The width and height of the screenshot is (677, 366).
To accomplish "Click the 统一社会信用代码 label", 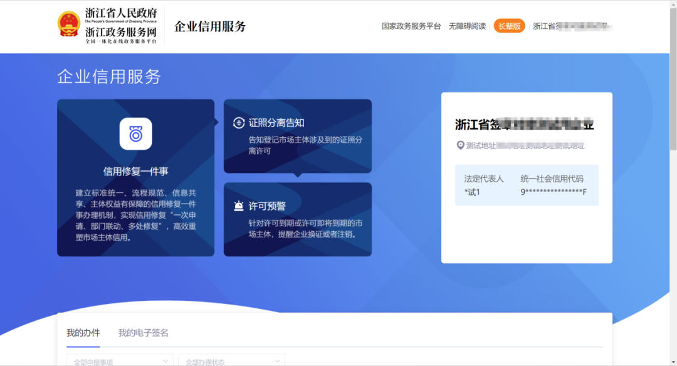I will click(x=552, y=179).
